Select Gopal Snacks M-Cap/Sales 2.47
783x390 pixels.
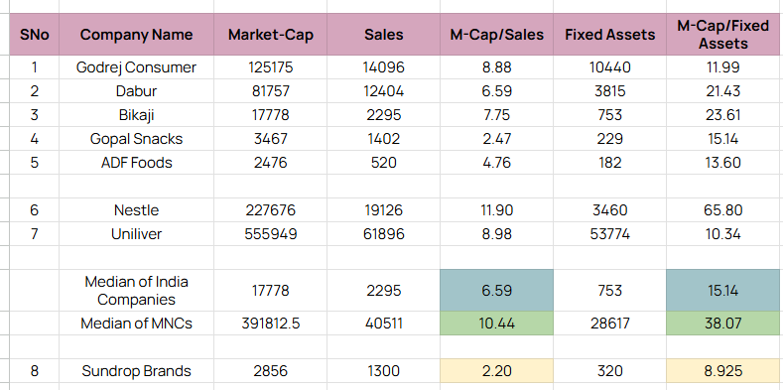click(496, 139)
